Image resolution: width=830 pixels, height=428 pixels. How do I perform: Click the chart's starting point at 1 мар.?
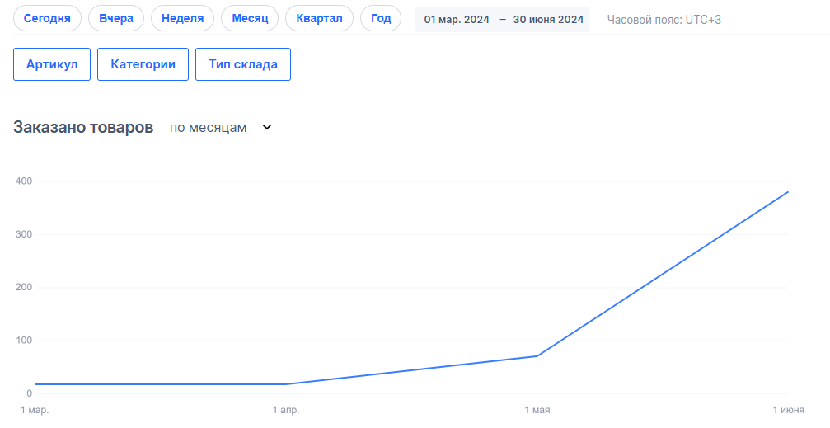35,384
